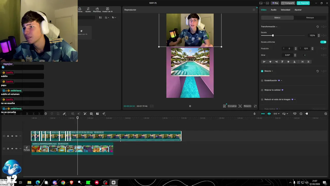
Task: Align right using alignment icon
Action: [x=276, y=62]
